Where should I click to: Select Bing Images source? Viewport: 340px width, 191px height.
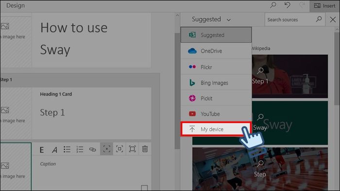pos(216,82)
